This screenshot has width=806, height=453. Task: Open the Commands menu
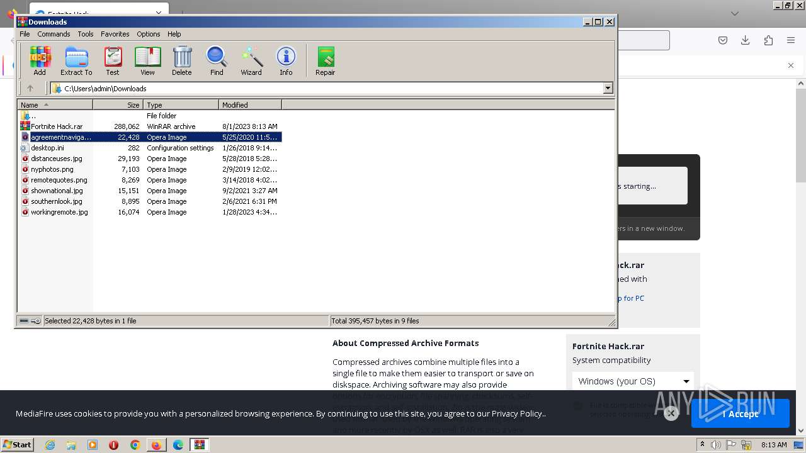tap(54, 34)
